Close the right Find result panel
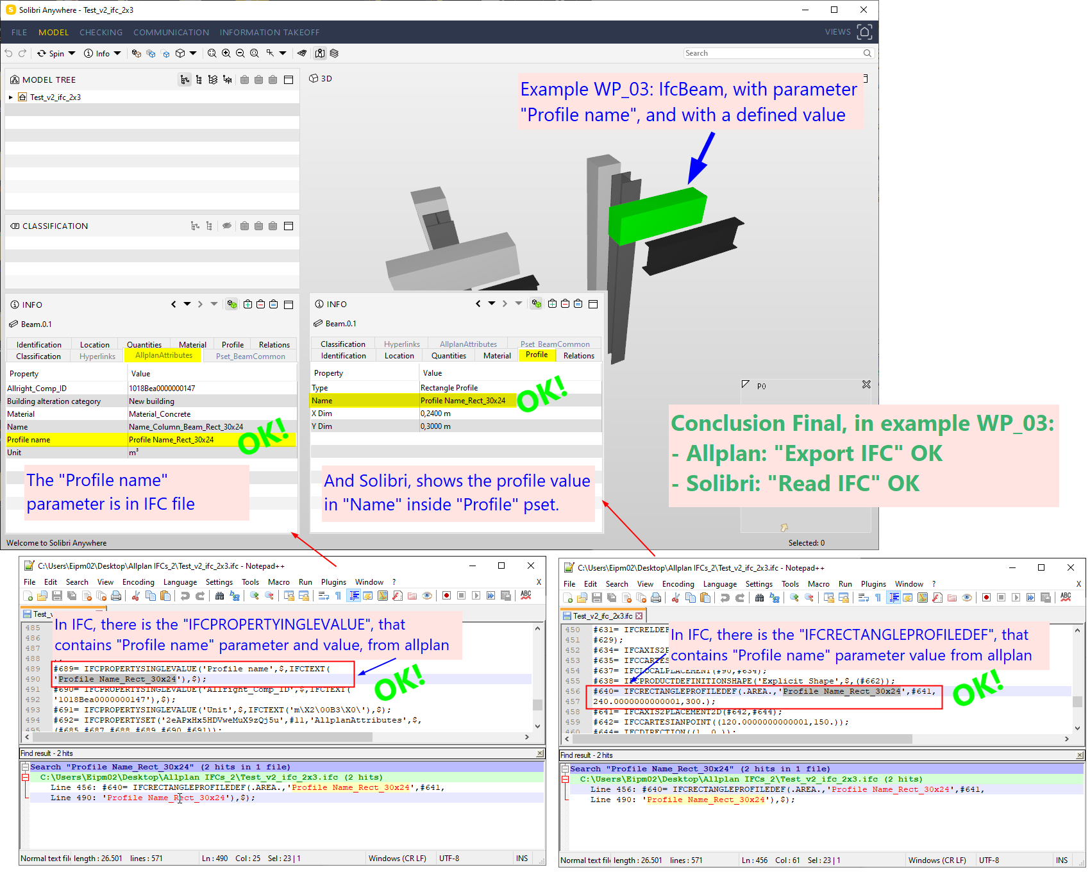1090x872 pixels. [1080, 755]
